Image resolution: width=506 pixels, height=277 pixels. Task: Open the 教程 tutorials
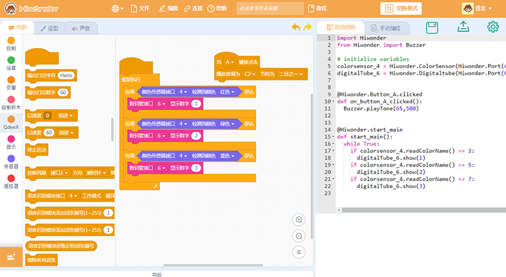[x=318, y=8]
